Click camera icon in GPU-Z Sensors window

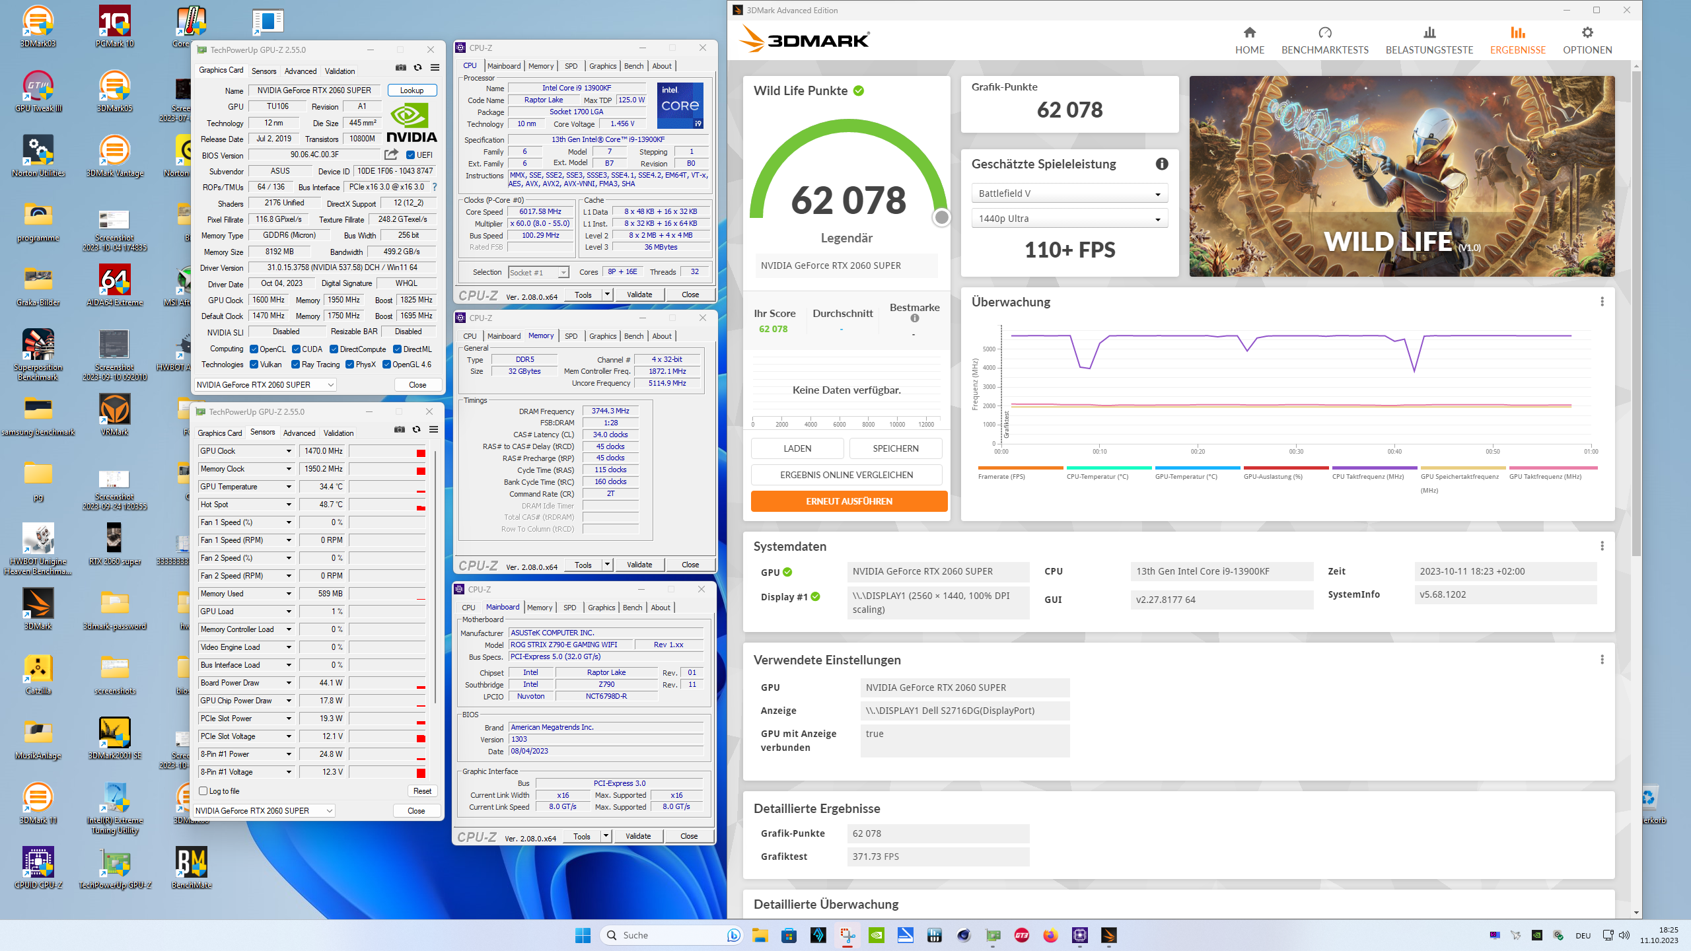pyautogui.click(x=400, y=429)
